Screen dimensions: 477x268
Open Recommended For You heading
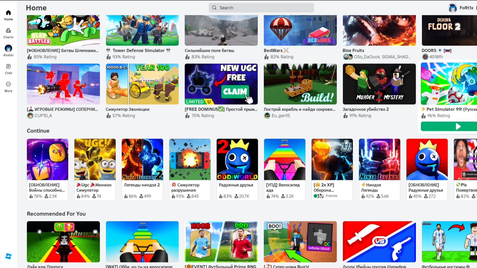click(56, 214)
